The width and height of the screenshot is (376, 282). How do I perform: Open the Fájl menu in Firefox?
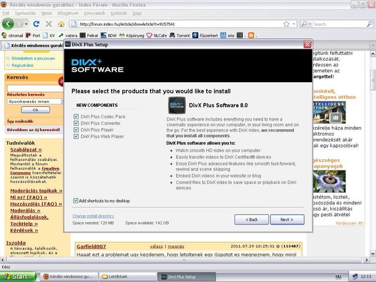coord(6,13)
